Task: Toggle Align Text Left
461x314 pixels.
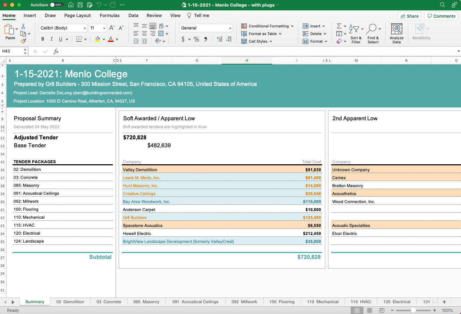Action: [136, 34]
